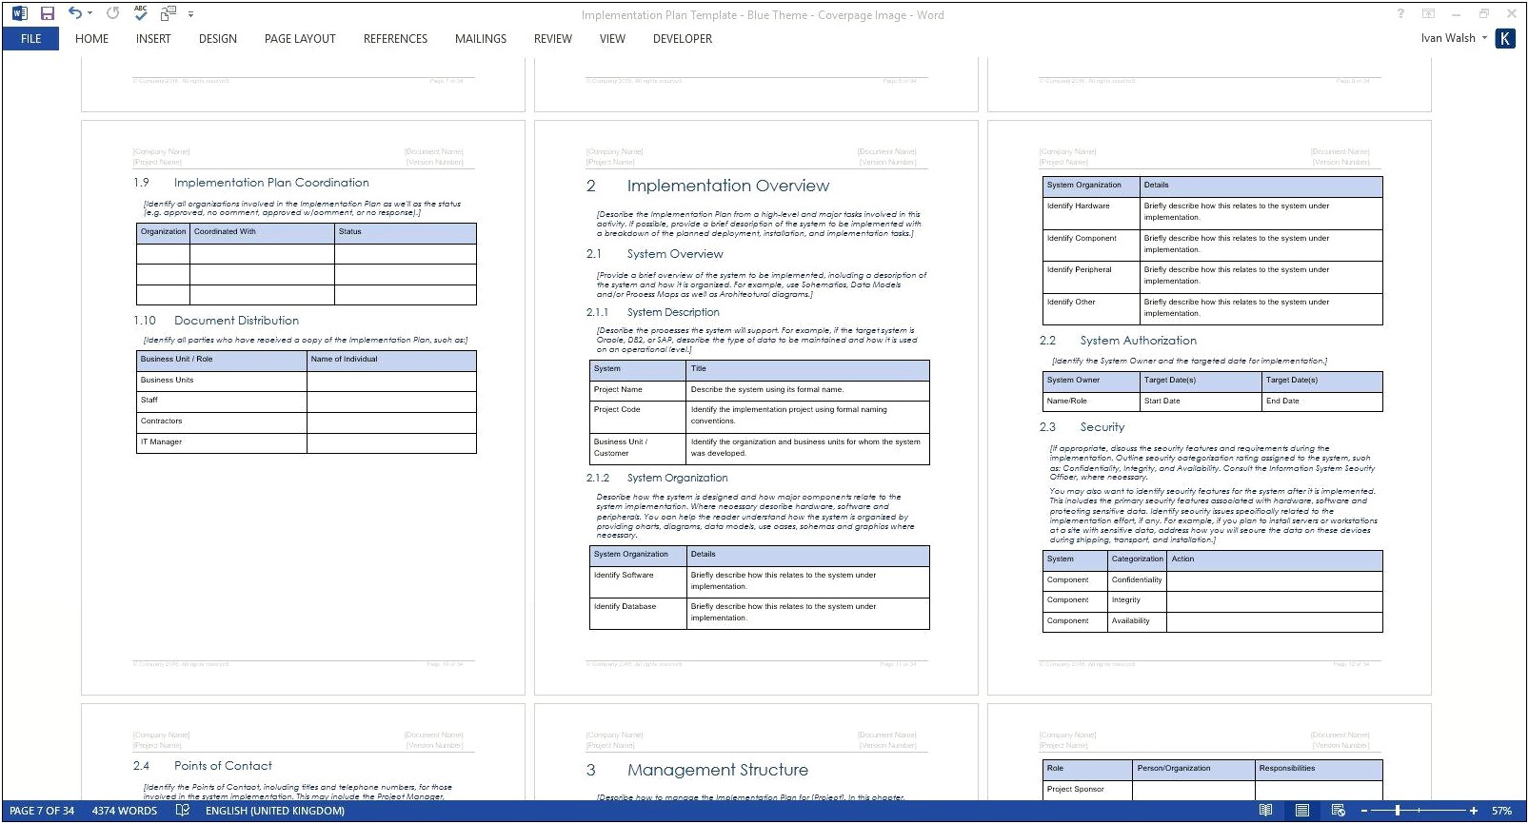Viewport: 1529px width, 824px height.
Task: Select the REFERENCES ribbon tab
Action: pyautogui.click(x=395, y=39)
